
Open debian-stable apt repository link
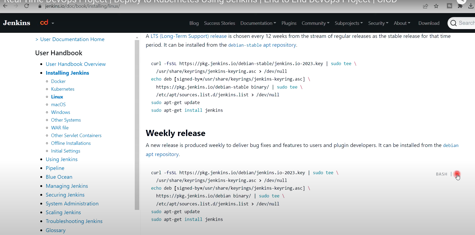click(262, 45)
